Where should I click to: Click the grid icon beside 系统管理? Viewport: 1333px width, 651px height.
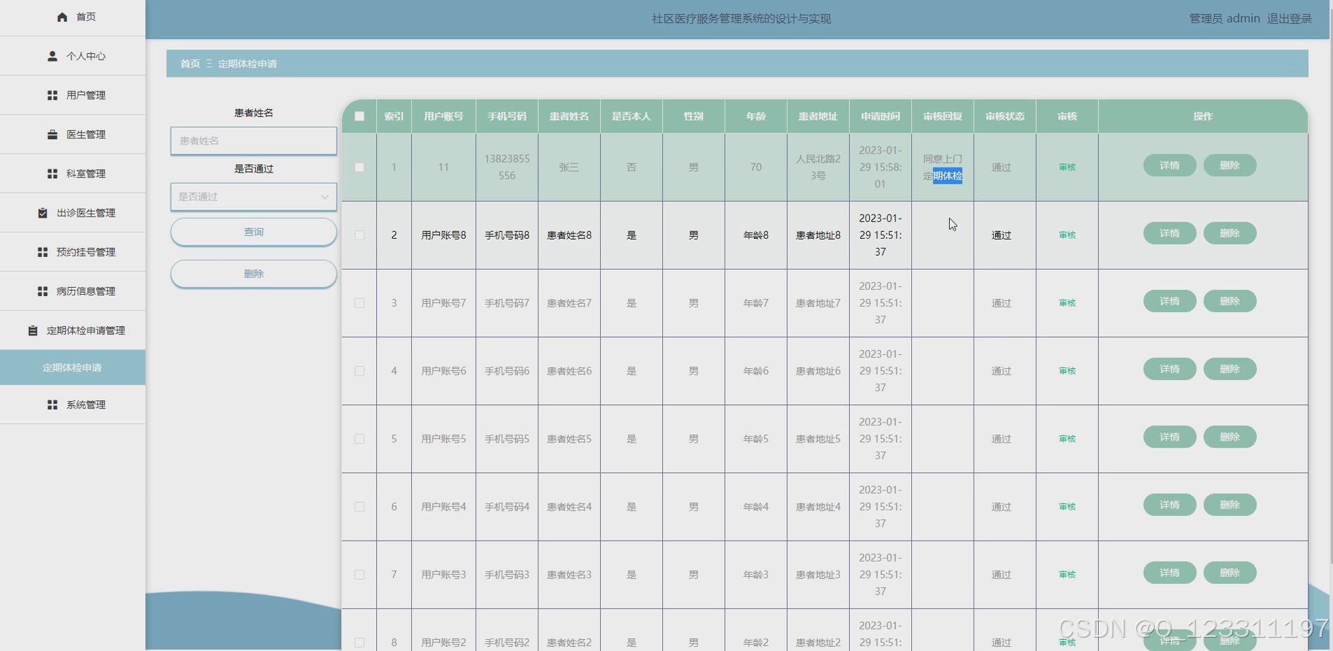52,404
